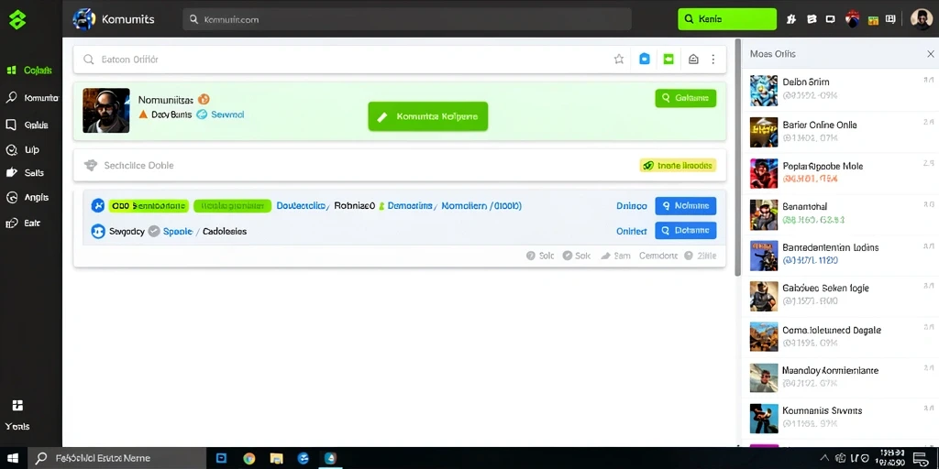
Task: Open Barier Online Onlle list entry
Action: click(x=840, y=132)
